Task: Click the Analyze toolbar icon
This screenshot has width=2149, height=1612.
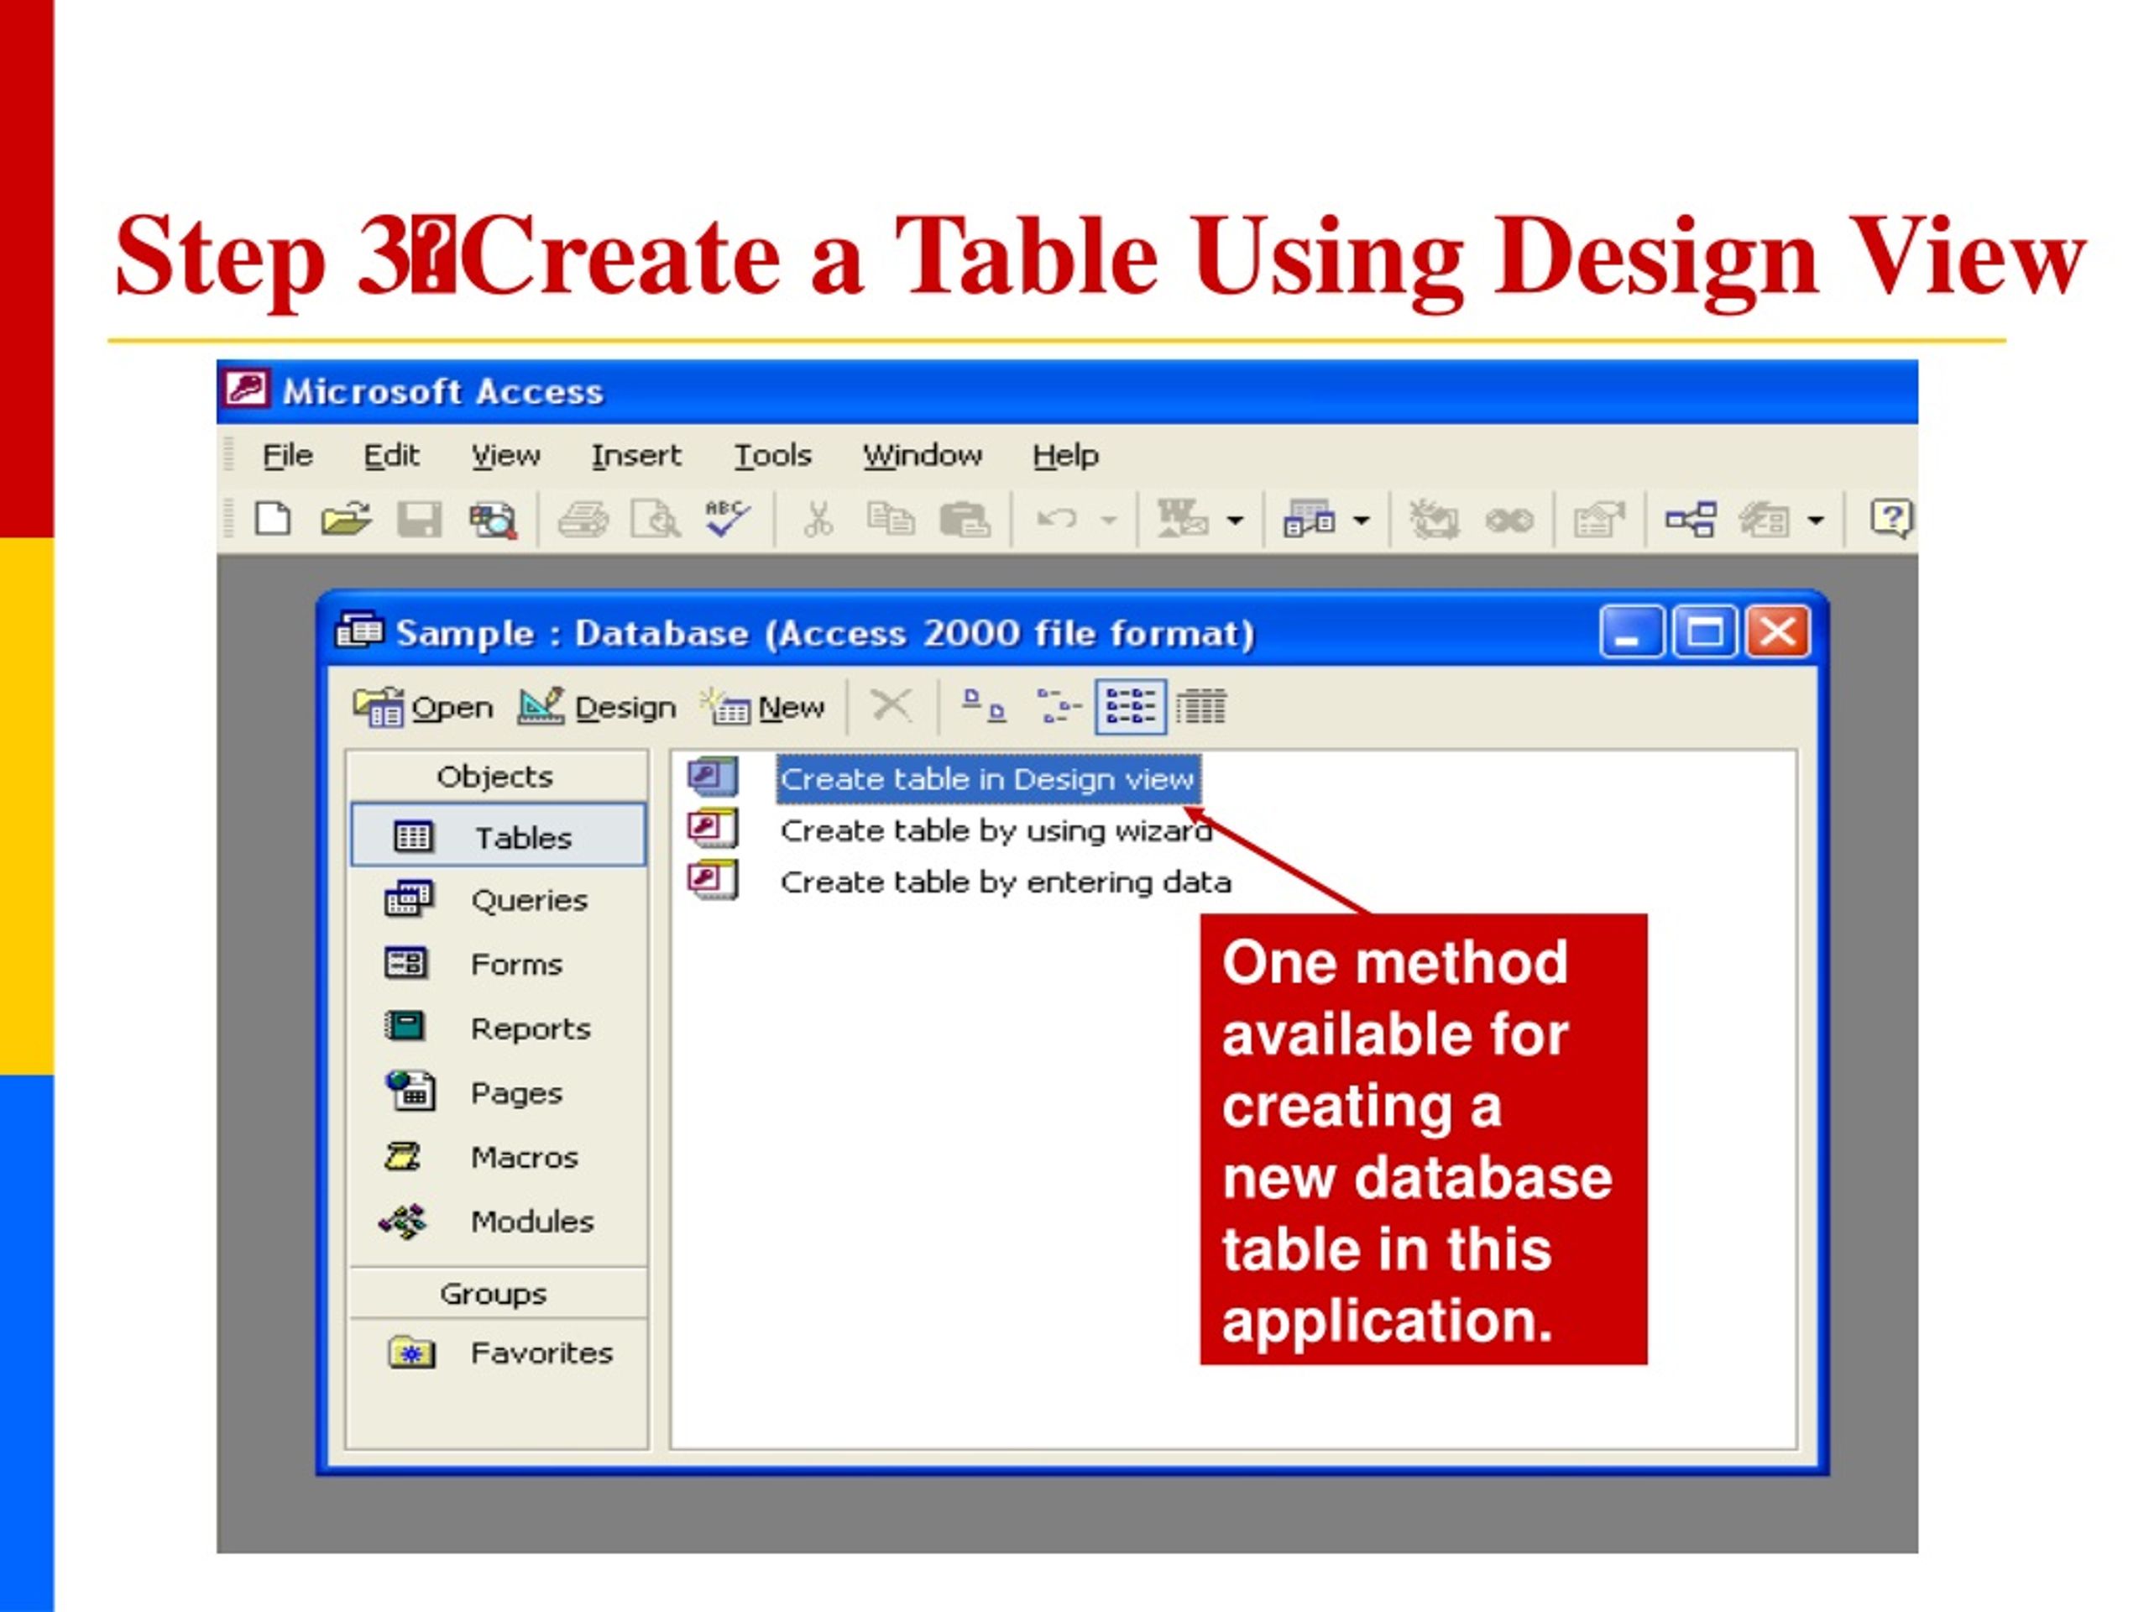Action: [1310, 520]
